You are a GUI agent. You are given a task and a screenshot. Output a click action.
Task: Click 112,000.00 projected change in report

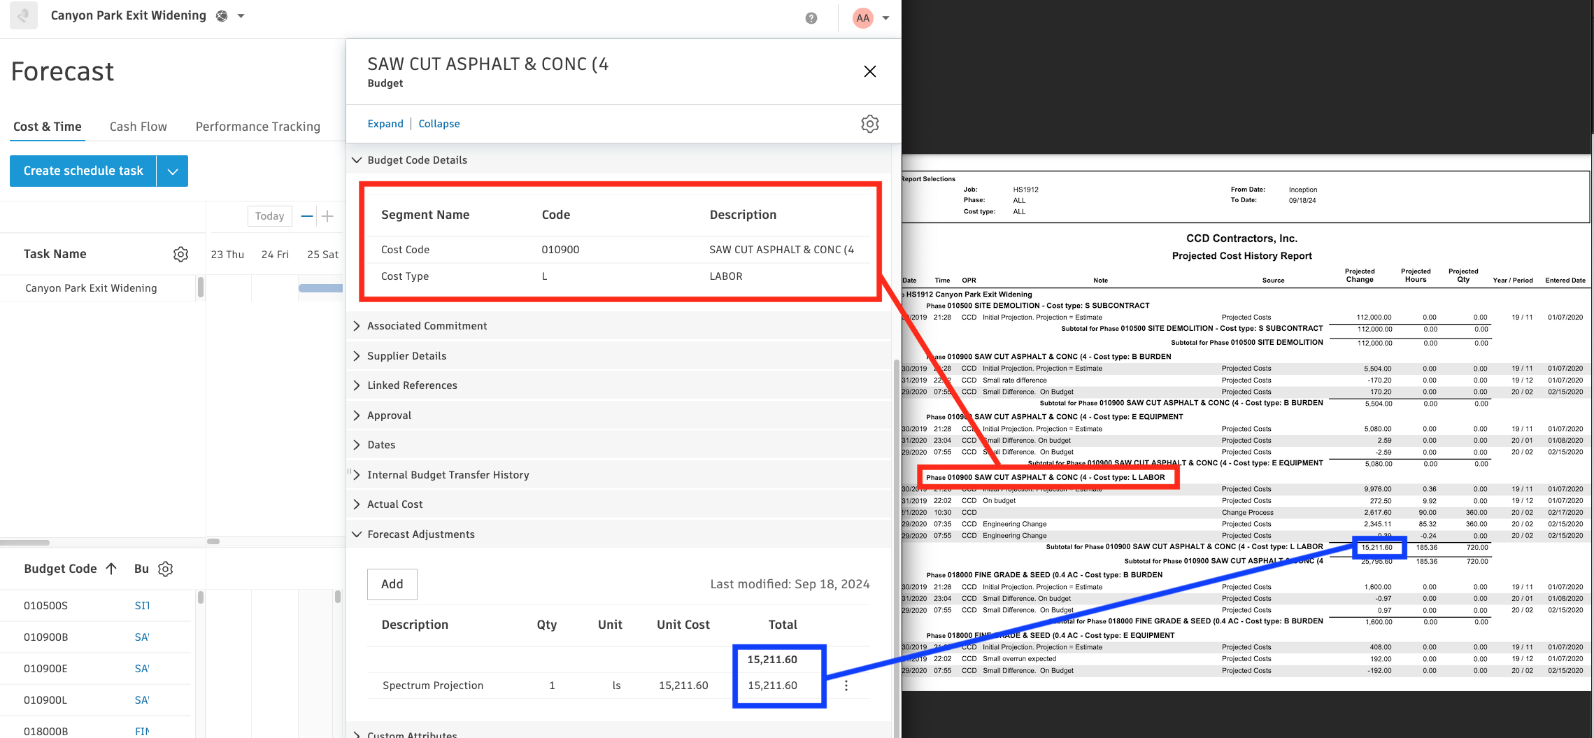[1374, 318]
